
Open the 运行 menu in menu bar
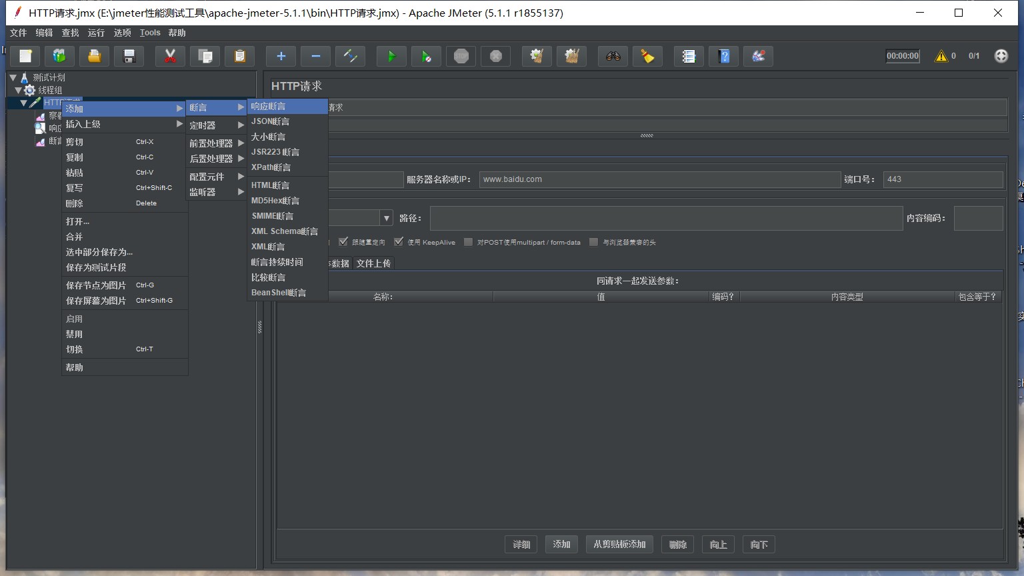96,33
